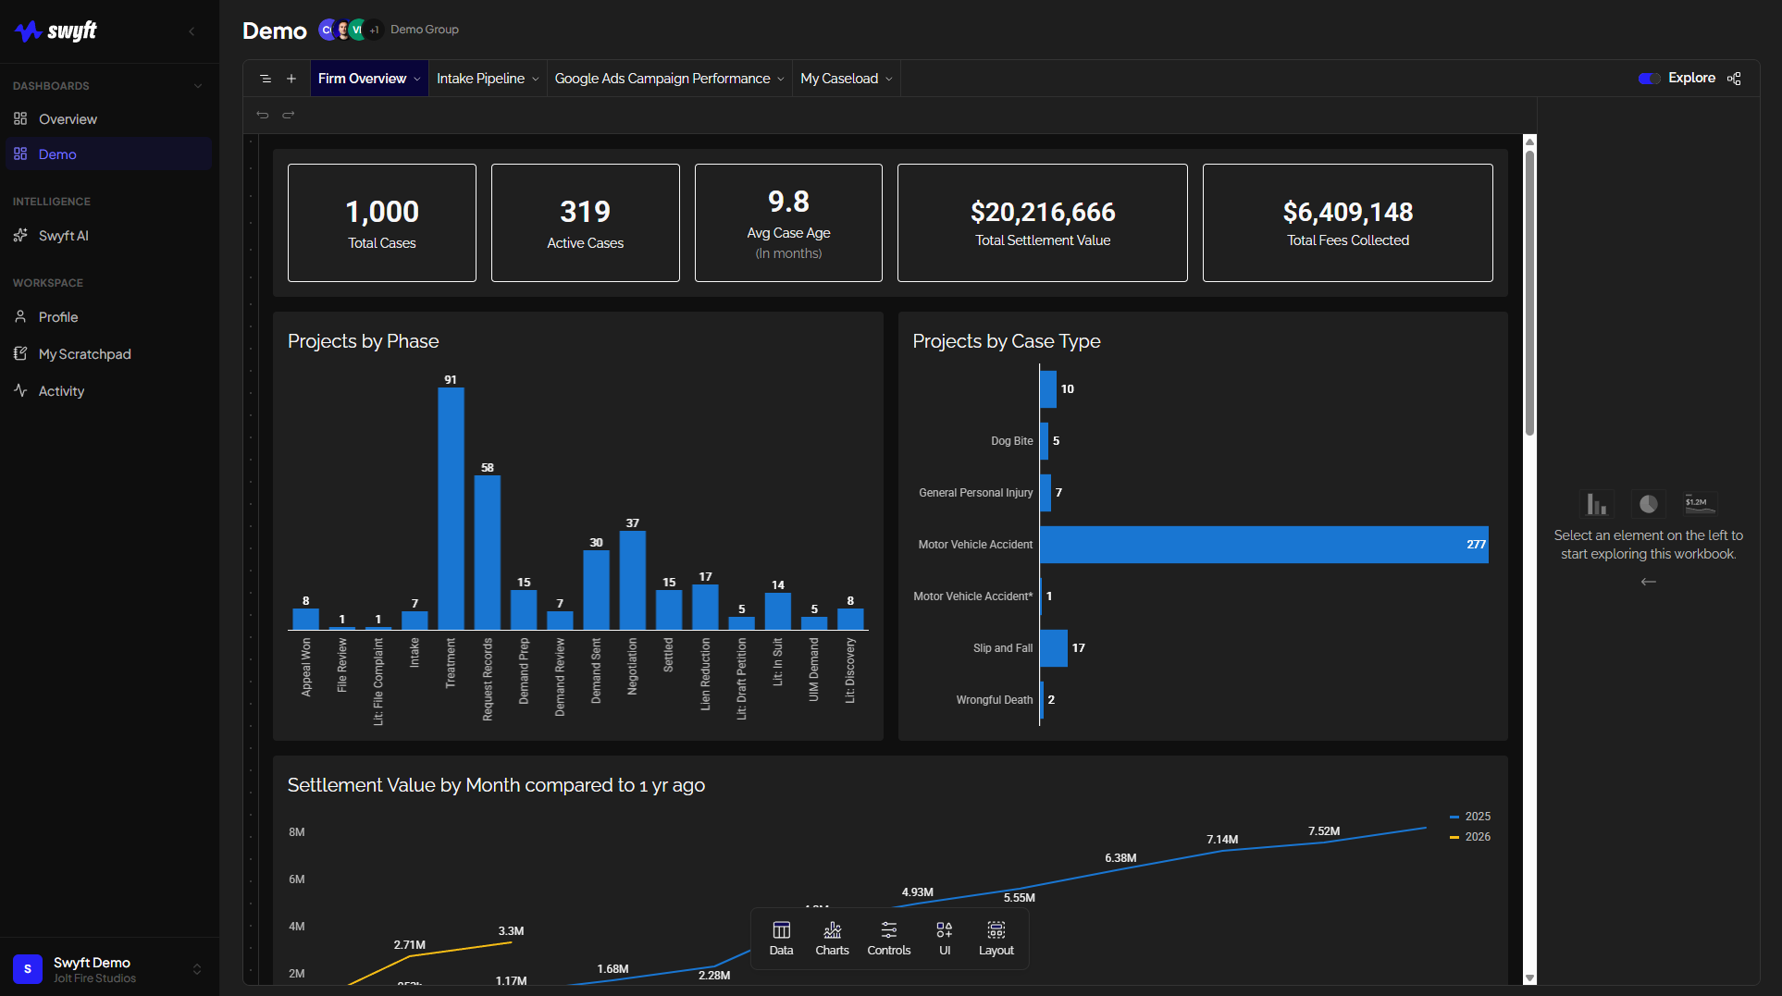Viewport: 1782px width, 996px height.
Task: Open the page list menu icon
Action: (x=266, y=79)
